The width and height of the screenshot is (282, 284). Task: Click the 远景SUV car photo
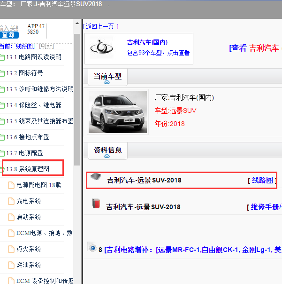click(x=118, y=112)
